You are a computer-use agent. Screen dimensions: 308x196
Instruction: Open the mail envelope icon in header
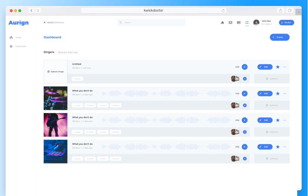(x=231, y=22)
